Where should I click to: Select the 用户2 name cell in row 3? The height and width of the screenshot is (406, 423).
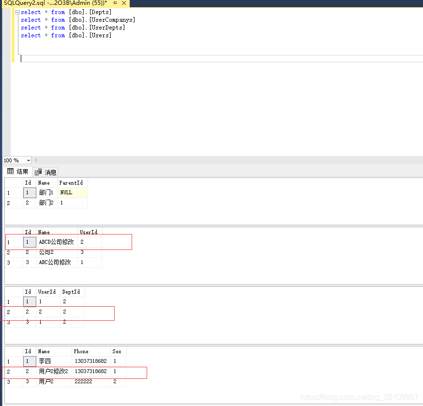[x=54, y=381]
